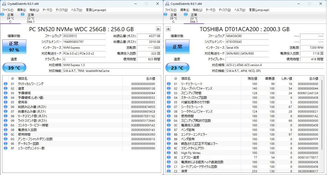Screen dimensions: 327x175
Task: Select the Disk 1 tab in SN520 window
Action: click(x=31, y=18)
